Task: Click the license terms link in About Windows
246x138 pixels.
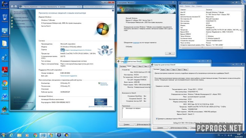Action: [x=136, y=43]
